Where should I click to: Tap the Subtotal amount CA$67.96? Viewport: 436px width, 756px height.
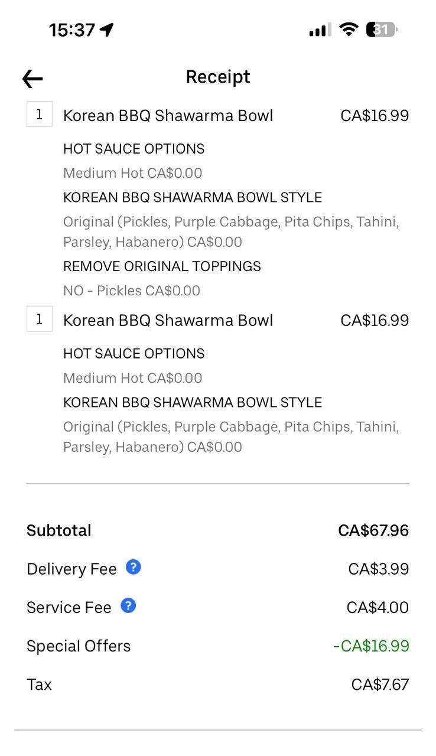tap(373, 530)
